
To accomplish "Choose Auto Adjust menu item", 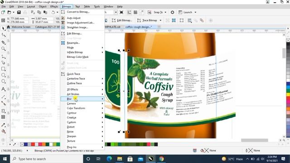I will (x=82, y=18).
